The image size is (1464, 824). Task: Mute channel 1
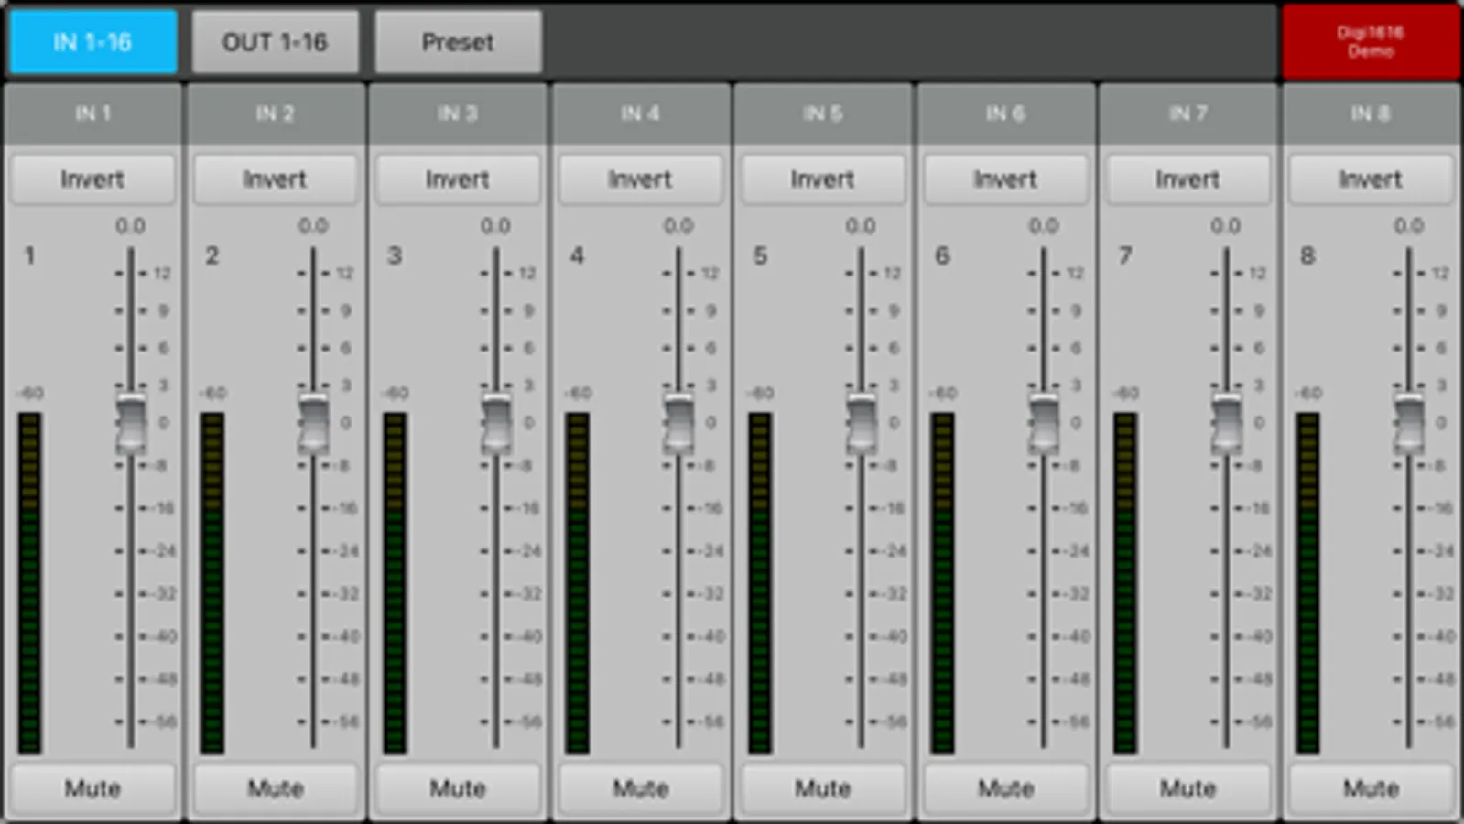[x=92, y=788]
